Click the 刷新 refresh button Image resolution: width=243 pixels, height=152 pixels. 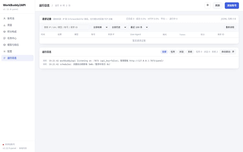point(217,5)
